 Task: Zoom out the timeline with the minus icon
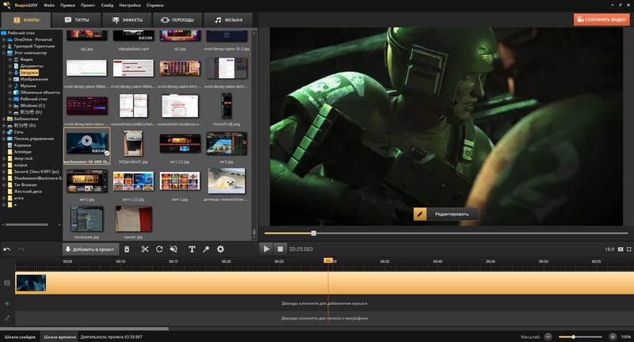click(548, 336)
